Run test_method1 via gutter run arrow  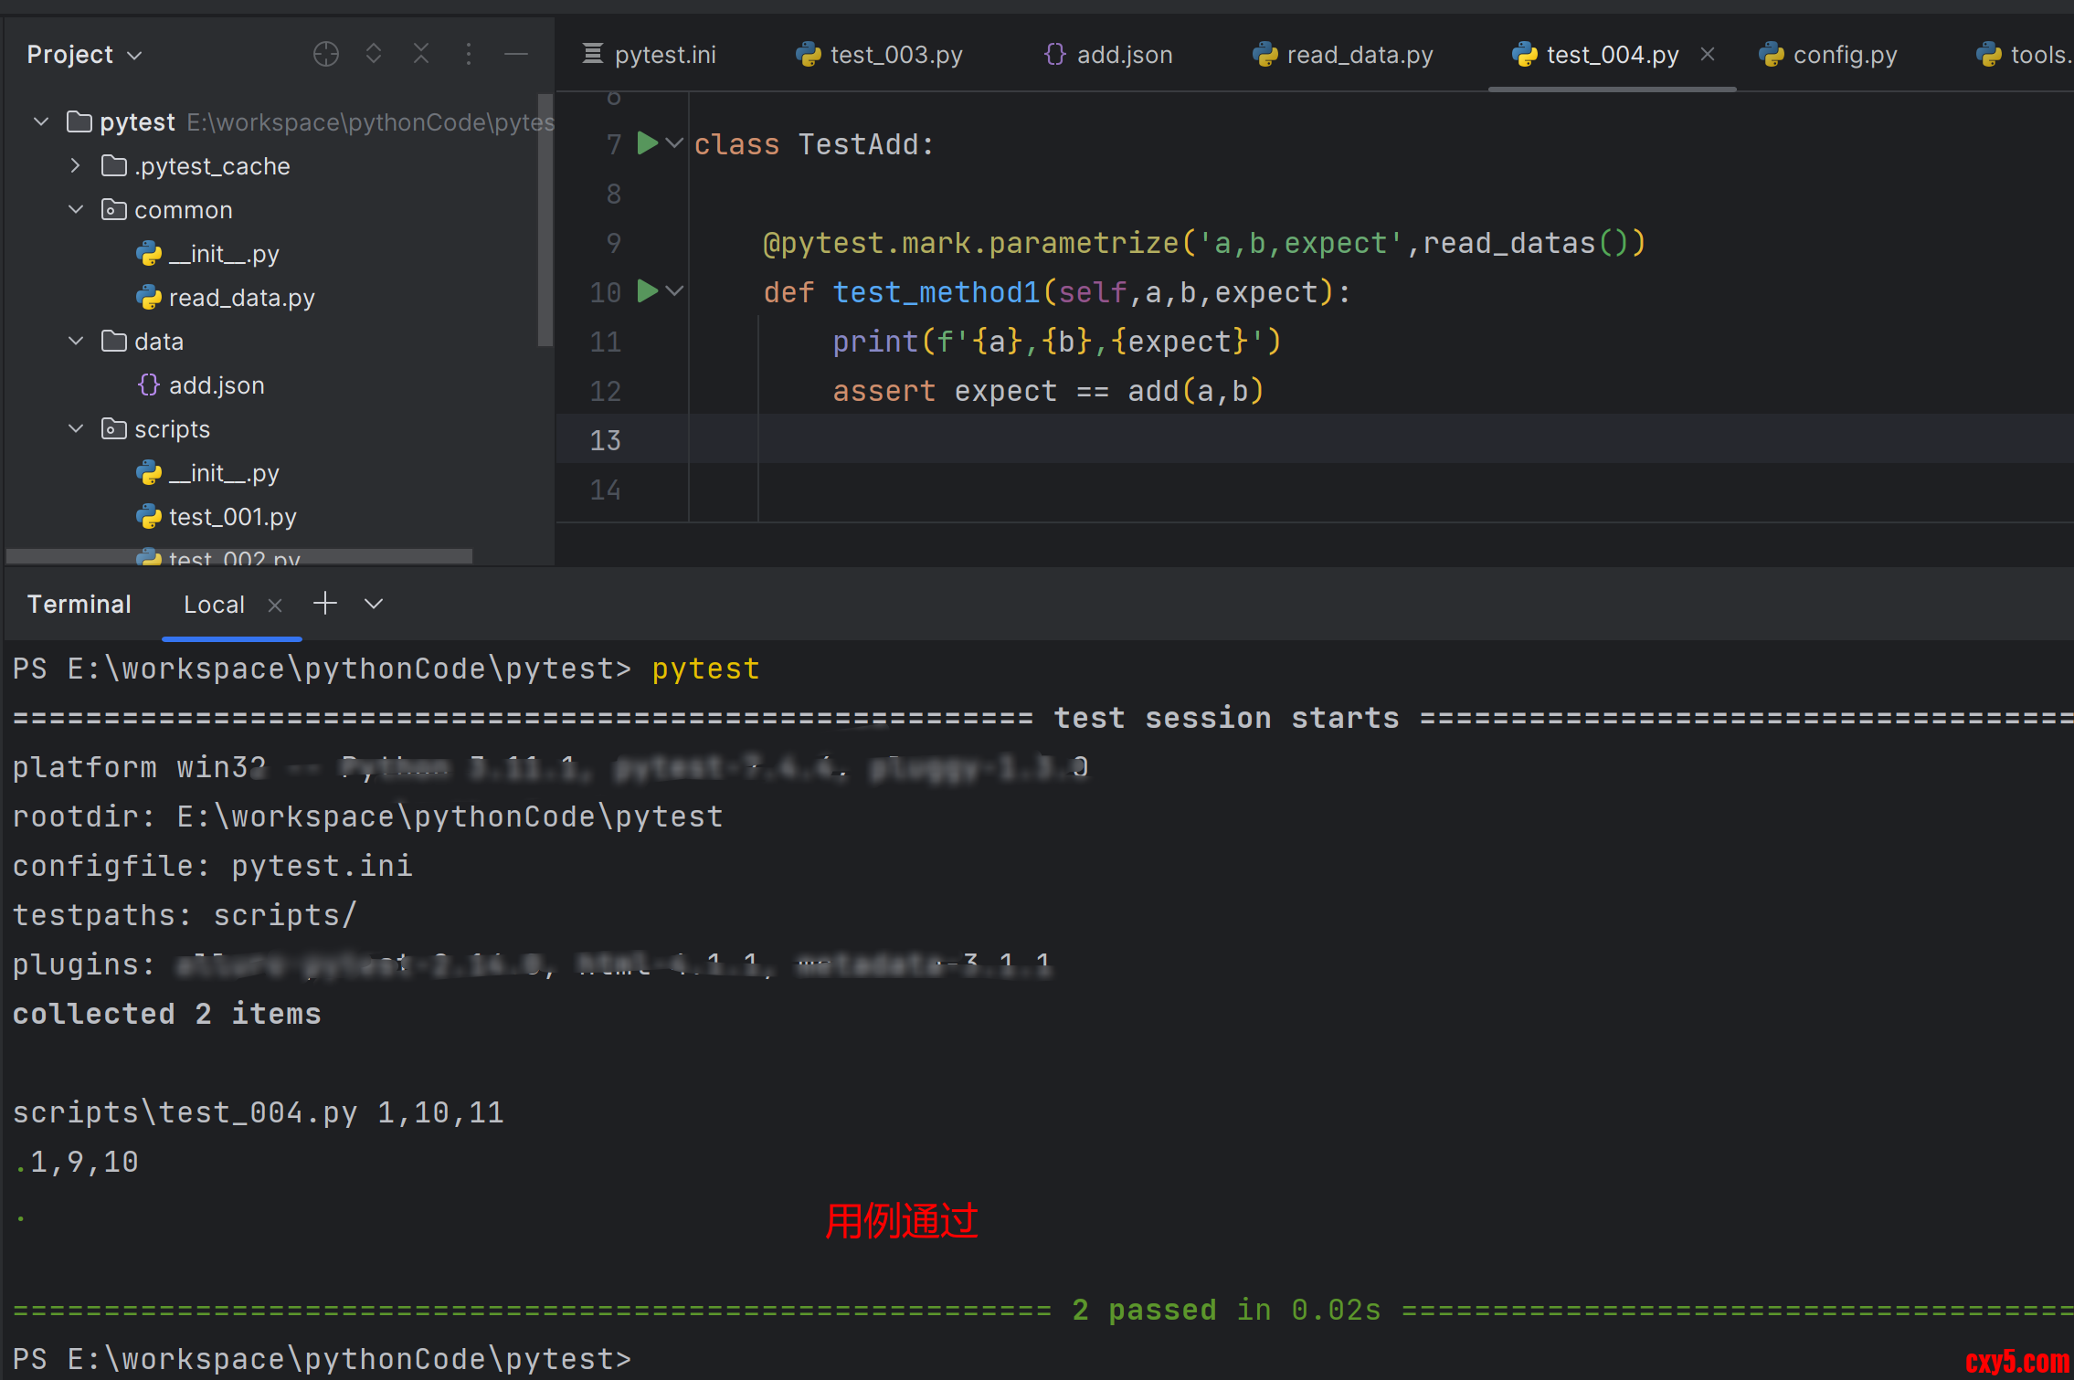pyautogui.click(x=647, y=291)
